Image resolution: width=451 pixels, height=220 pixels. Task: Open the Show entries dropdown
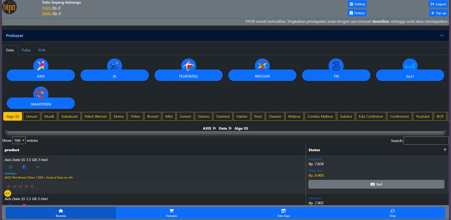pos(19,140)
